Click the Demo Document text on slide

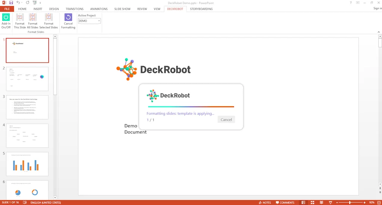tap(135, 129)
